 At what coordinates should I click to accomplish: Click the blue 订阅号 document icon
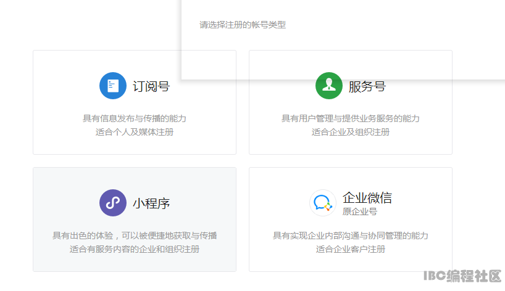tap(113, 86)
